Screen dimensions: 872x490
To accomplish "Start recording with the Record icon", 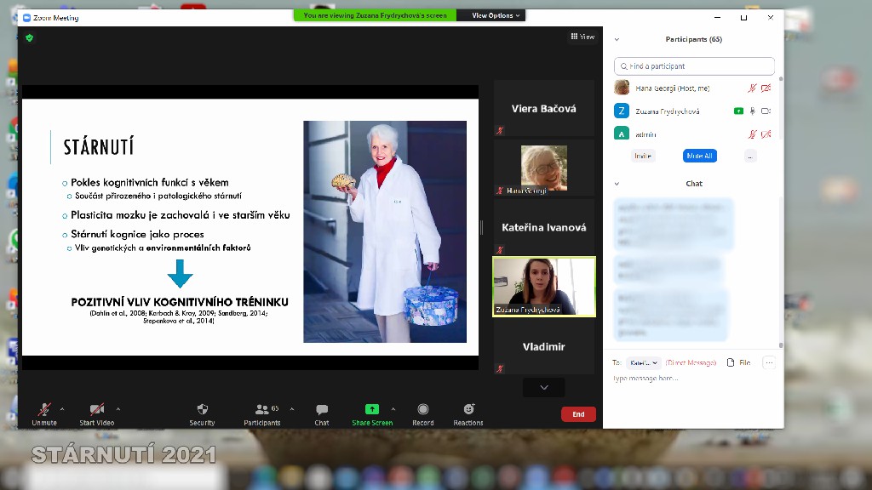I will point(423,410).
